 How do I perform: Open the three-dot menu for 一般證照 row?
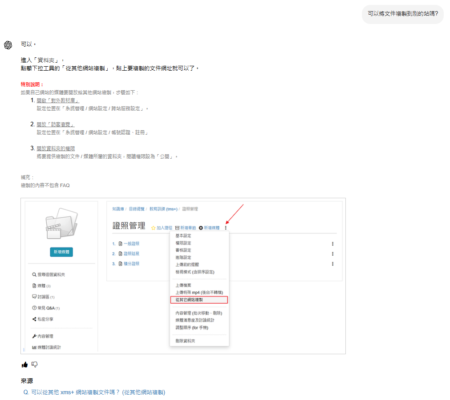tap(332, 244)
